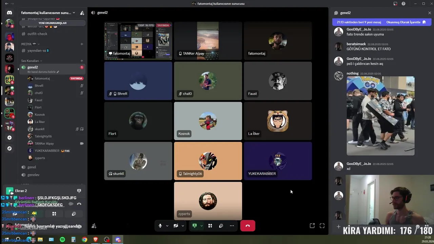
Task: Toggle camera in voice connection panel
Action: click(15, 214)
